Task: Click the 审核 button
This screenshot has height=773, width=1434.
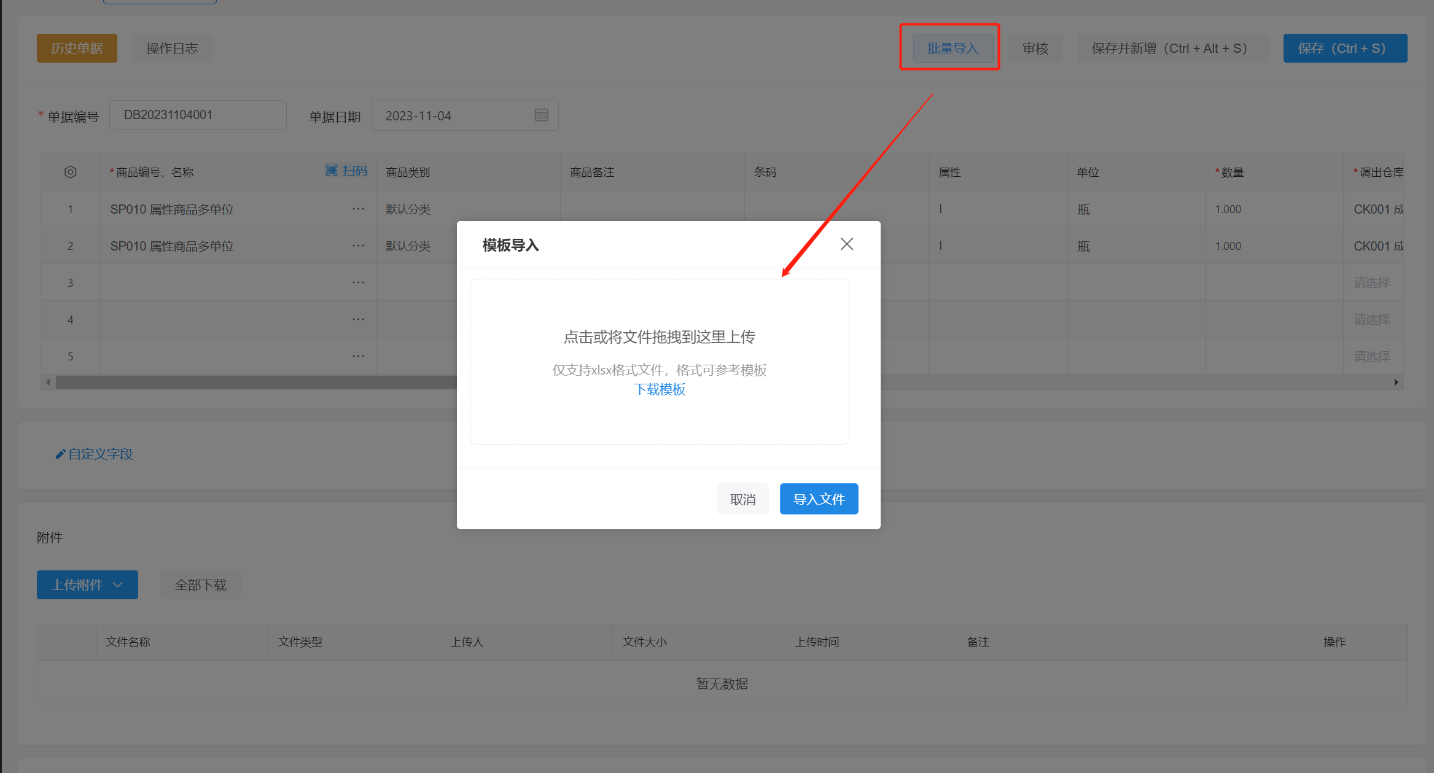Action: click(1035, 48)
